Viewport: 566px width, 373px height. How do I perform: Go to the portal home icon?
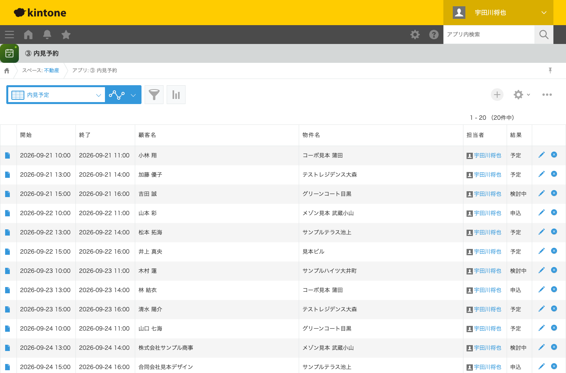(x=28, y=35)
